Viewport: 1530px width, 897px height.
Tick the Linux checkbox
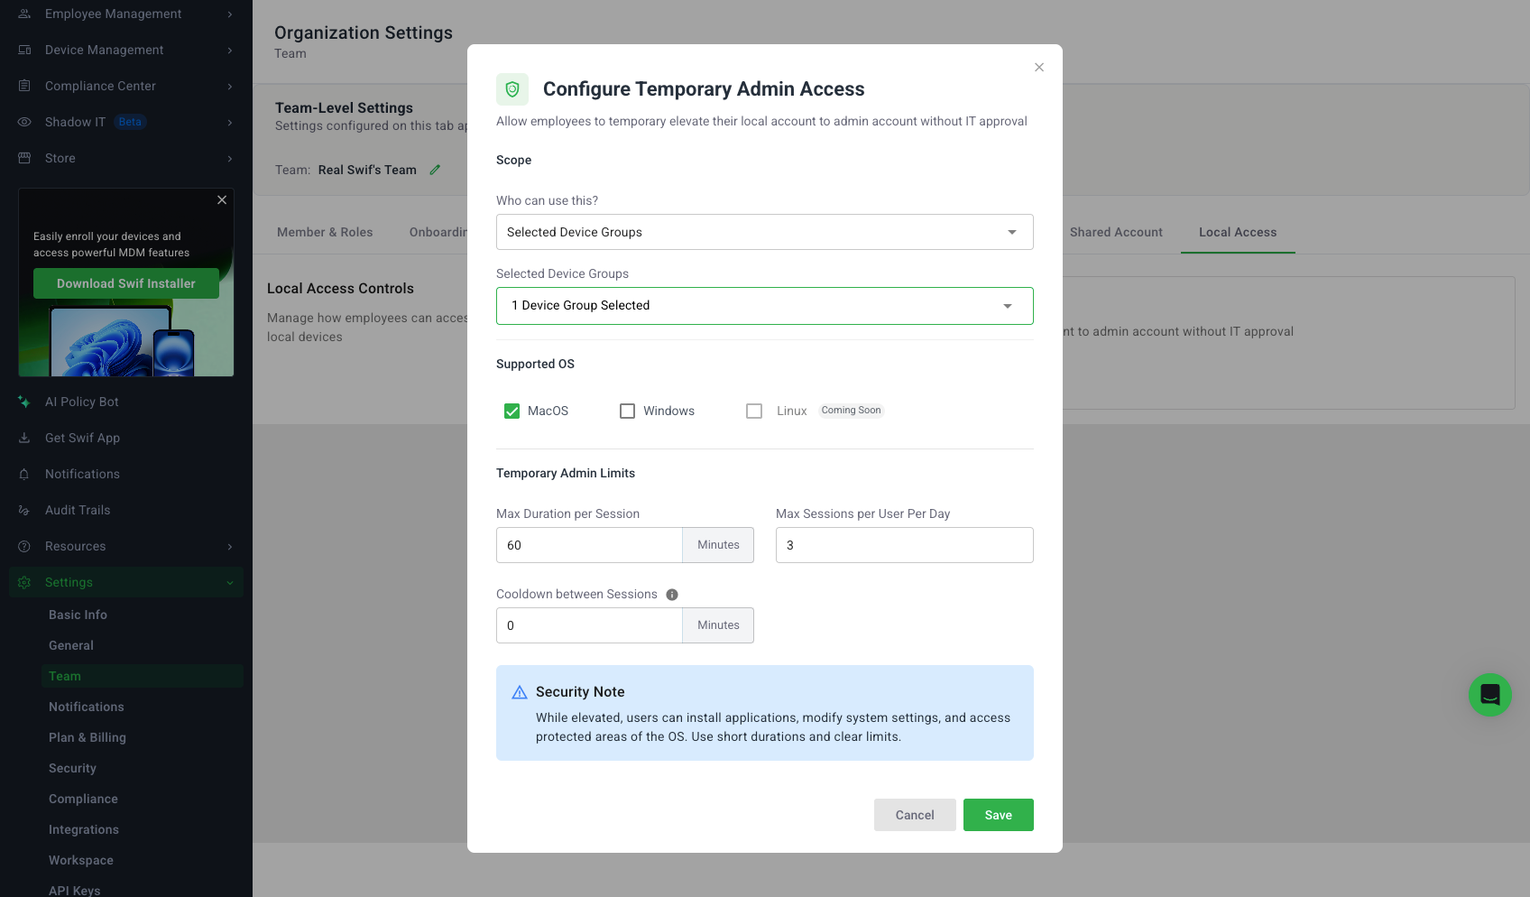tap(754, 412)
